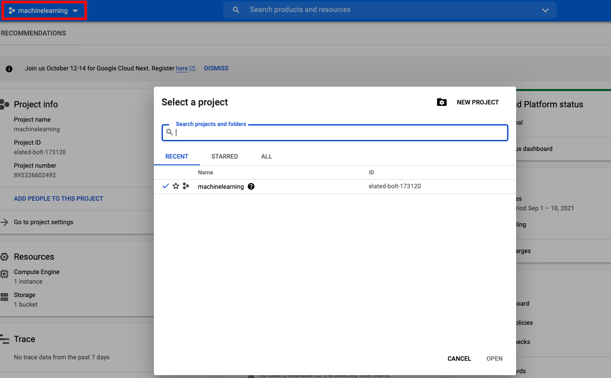611x378 pixels.
Task: Go to project settings
Action: click(x=44, y=222)
